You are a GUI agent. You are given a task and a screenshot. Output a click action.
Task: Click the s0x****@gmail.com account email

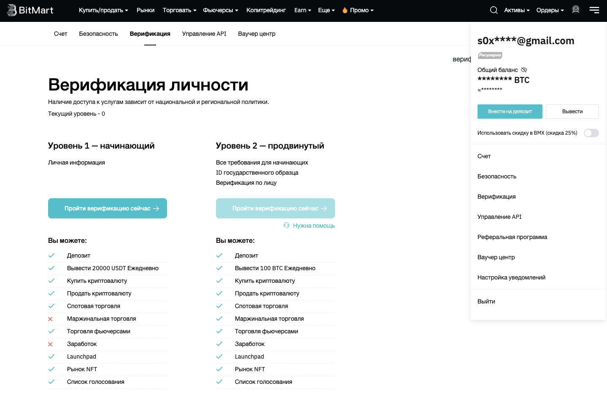pos(526,41)
